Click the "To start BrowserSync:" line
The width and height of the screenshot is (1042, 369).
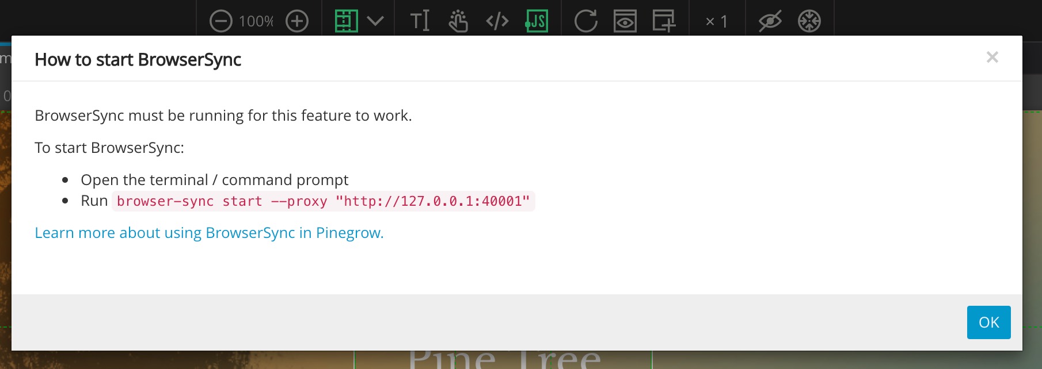pos(109,148)
